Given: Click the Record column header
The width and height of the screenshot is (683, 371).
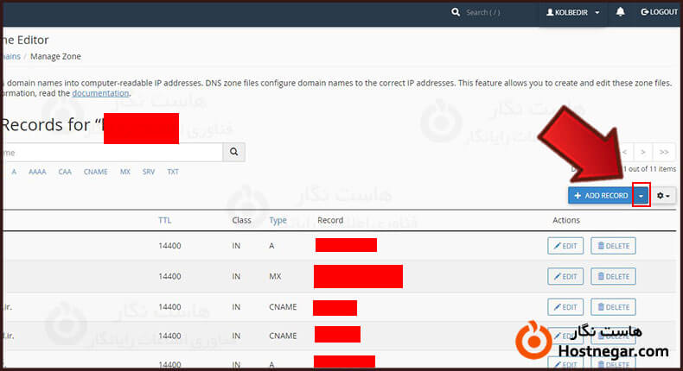Looking at the screenshot, I should tap(330, 220).
